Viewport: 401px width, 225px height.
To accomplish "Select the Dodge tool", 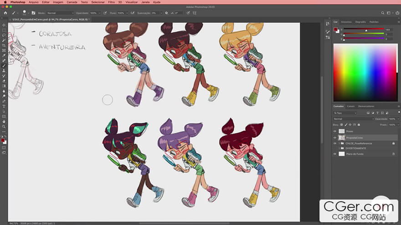I will click(x=4, y=96).
